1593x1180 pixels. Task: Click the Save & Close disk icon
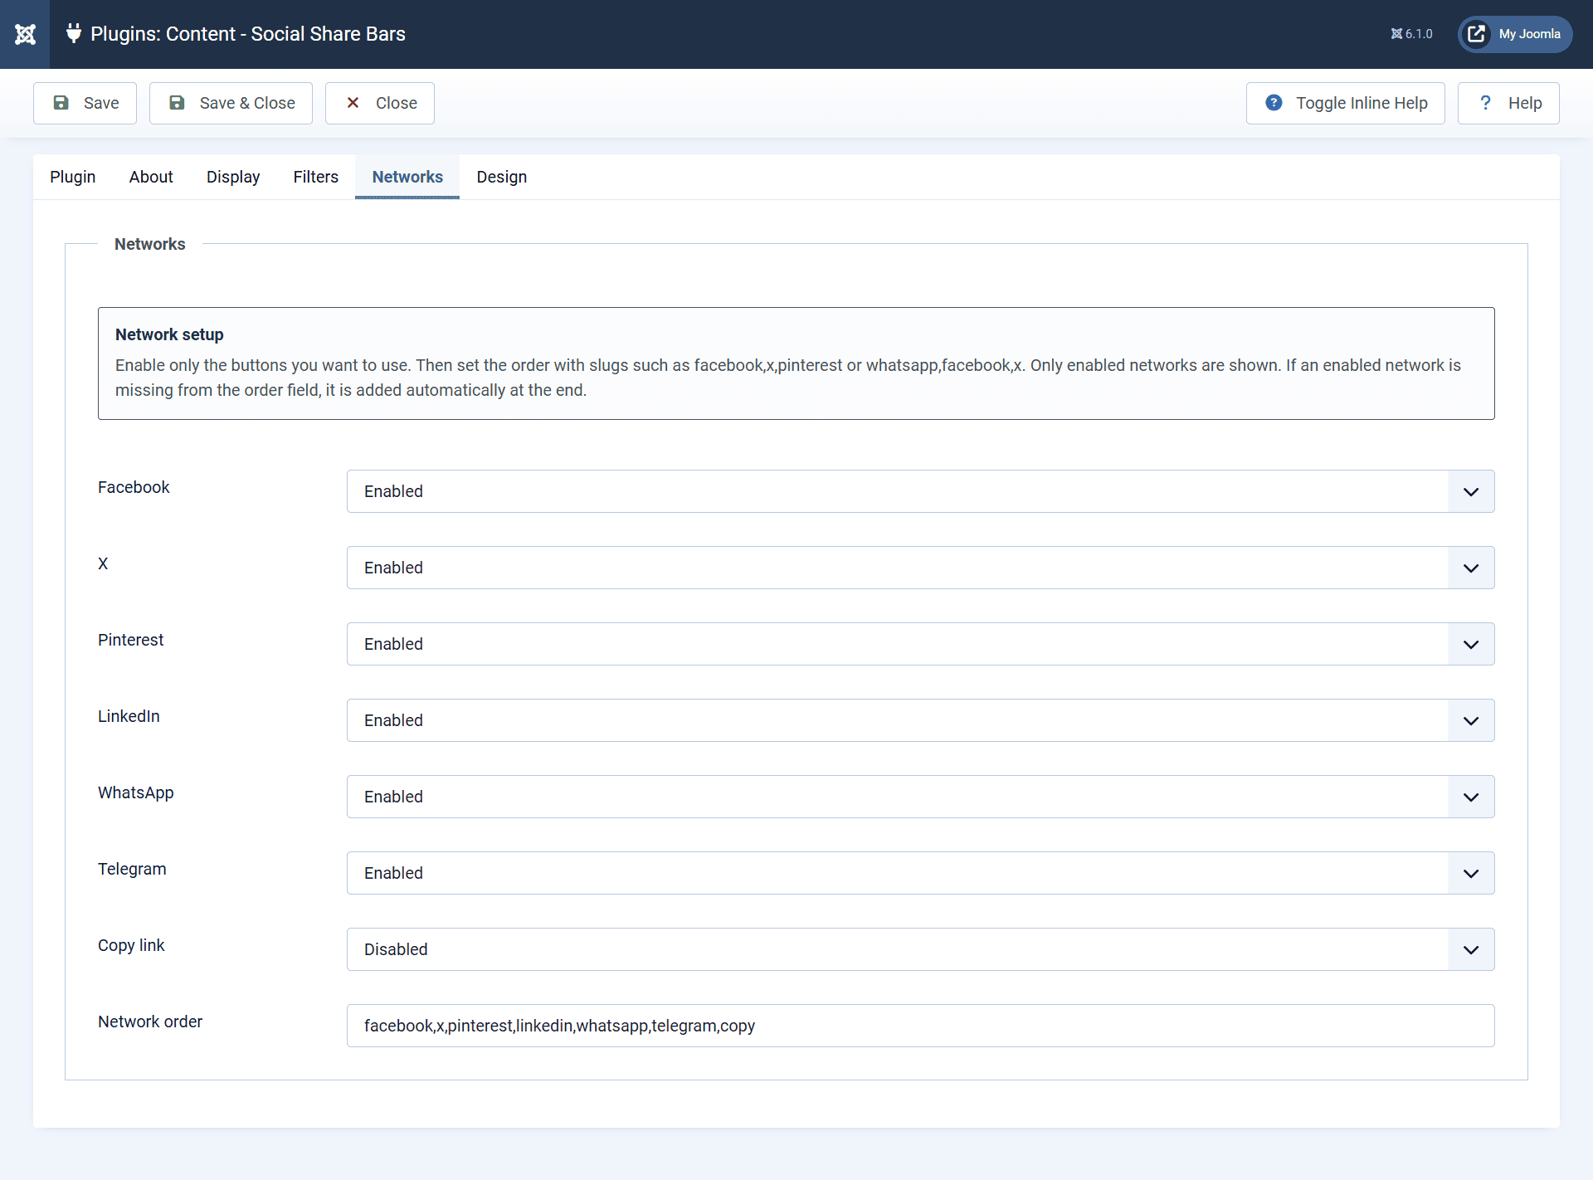(x=177, y=103)
